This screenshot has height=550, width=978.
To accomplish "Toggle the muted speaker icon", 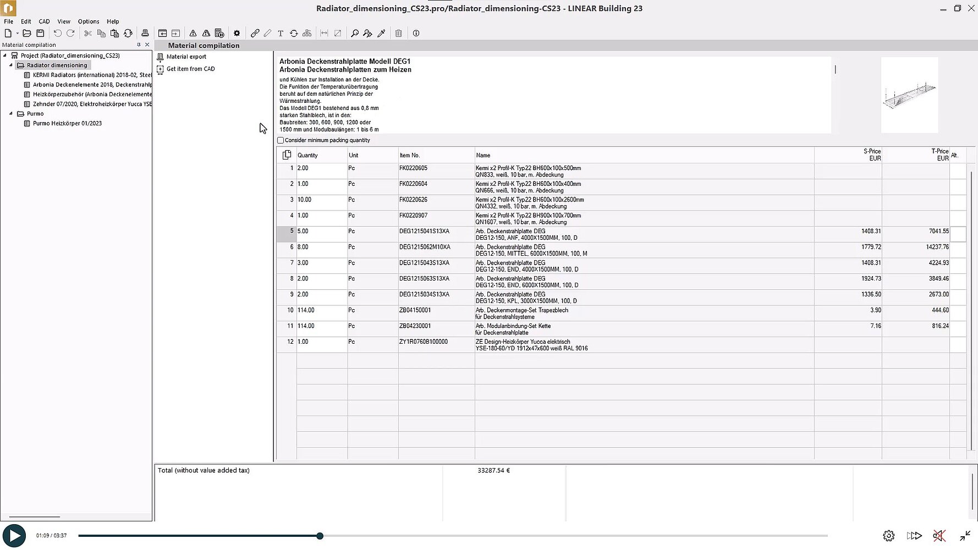I will click(x=939, y=536).
